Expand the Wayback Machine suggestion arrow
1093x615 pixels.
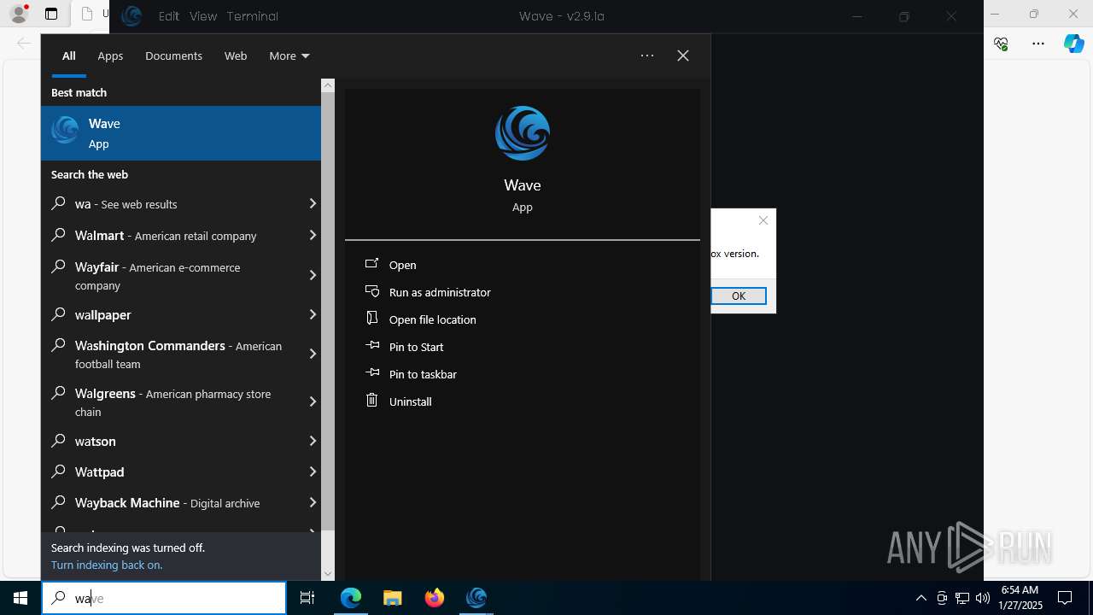pos(313,502)
